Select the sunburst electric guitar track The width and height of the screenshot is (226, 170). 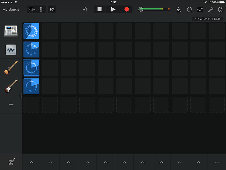[x=11, y=86]
